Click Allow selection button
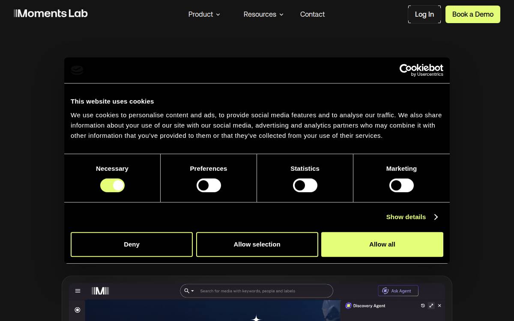The height and width of the screenshot is (321, 514). tap(257, 244)
